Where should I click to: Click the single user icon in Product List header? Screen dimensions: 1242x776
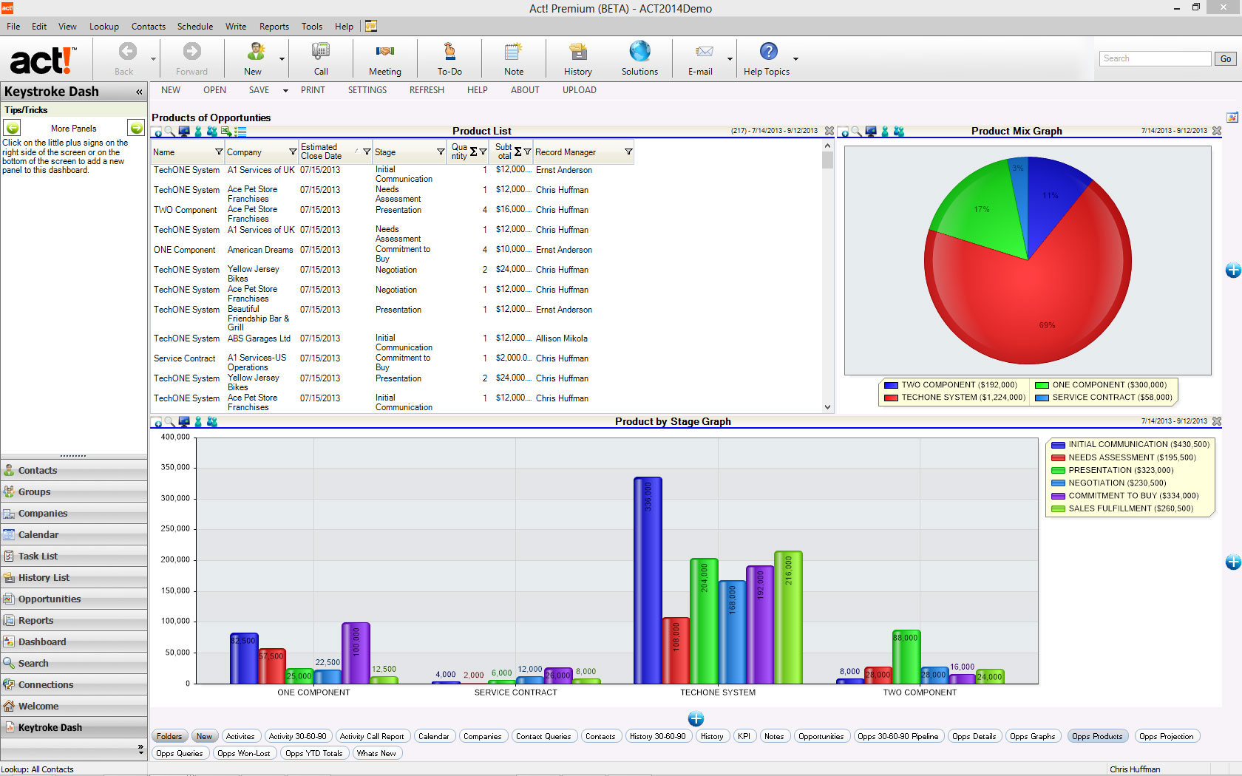(x=198, y=132)
